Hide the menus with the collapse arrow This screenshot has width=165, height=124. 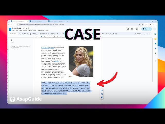click(x=149, y=34)
